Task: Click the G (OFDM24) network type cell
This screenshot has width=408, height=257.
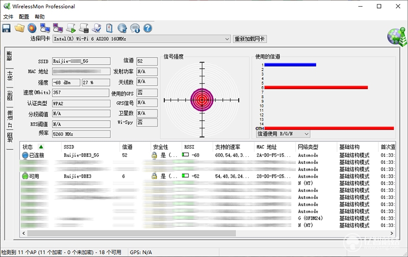Action: (x=310, y=218)
